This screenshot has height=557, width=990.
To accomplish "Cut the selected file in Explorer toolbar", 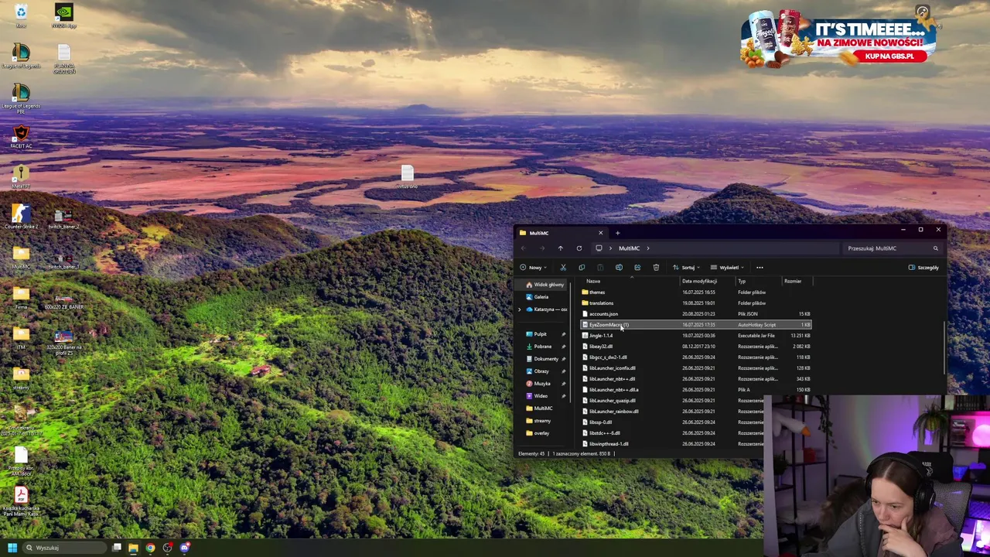I will (x=563, y=268).
